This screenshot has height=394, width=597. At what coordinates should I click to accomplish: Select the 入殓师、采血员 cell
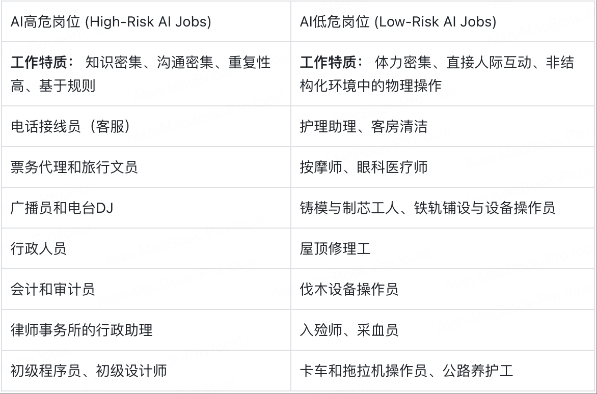443,330
